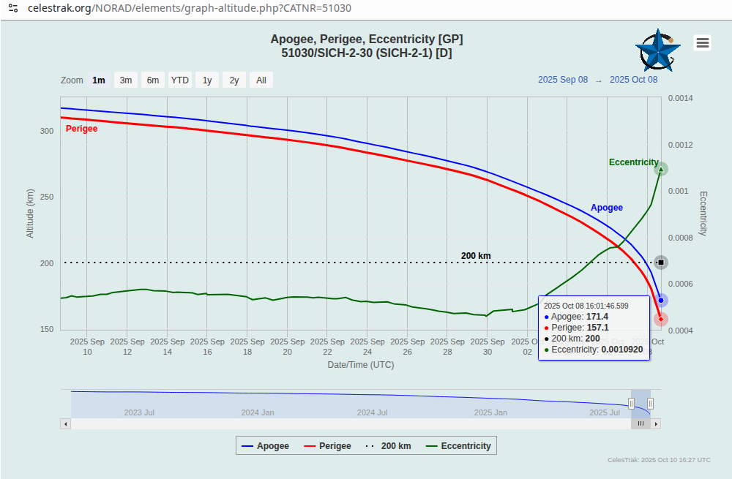Hide the 200 km line via legend
732x479 pixels.
point(389,446)
